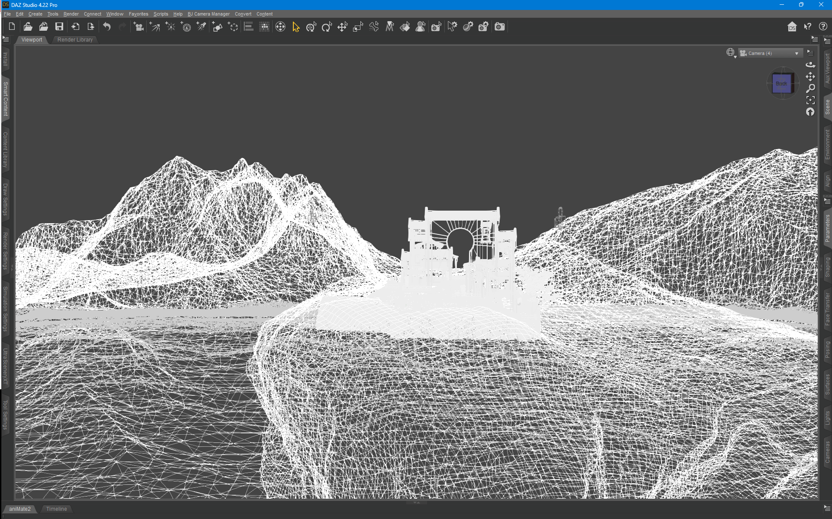Screen dimensions: 832x519
Task: Activate the Node Selection arrow tool
Action: pos(296,27)
